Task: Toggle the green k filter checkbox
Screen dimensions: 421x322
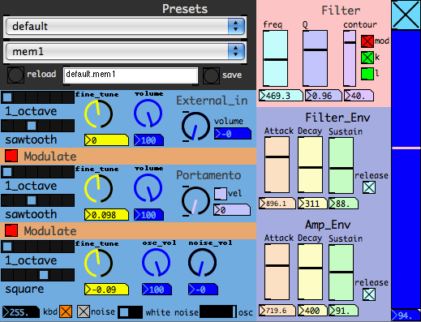Action: [367, 58]
